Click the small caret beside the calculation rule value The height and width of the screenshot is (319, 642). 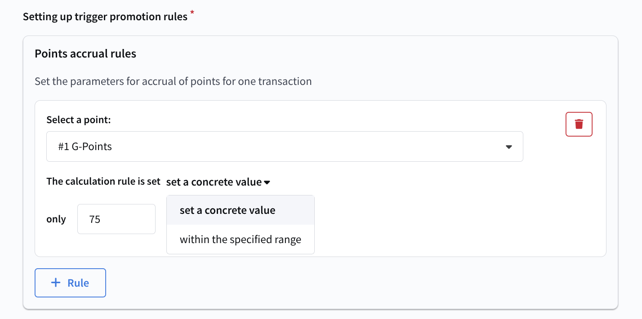click(267, 182)
